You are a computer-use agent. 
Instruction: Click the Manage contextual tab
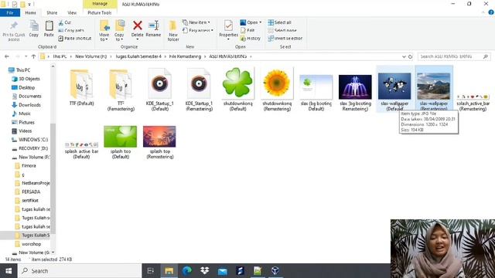pos(100,4)
